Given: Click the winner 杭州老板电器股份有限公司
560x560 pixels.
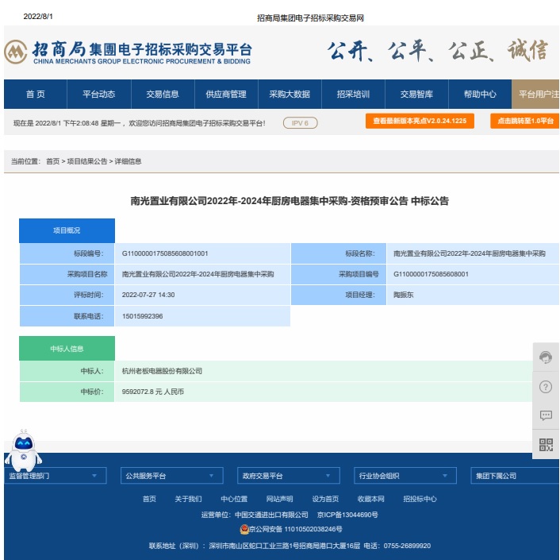Looking at the screenshot, I should coord(162,371).
